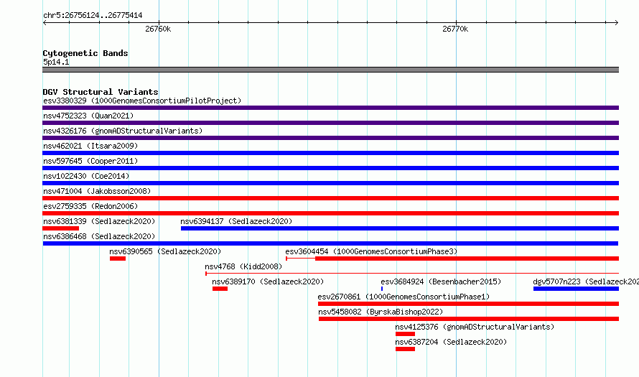Select the short red bar under nsv6381339

tap(61, 228)
